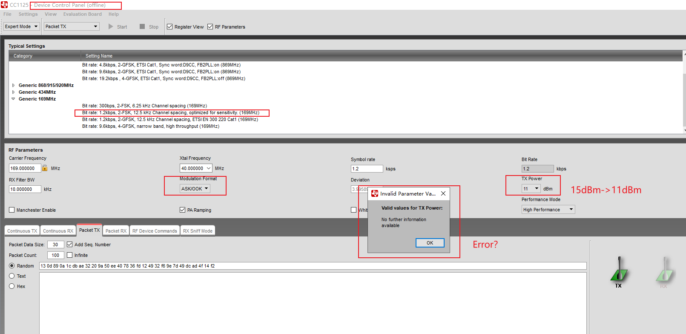The width and height of the screenshot is (686, 334).
Task: Flip the green TX lever switch
Action: 619,269
